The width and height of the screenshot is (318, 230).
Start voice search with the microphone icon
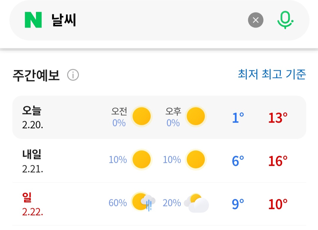coord(285,20)
